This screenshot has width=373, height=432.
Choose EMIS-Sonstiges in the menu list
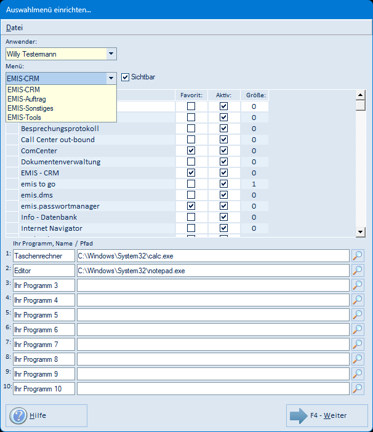(61, 108)
